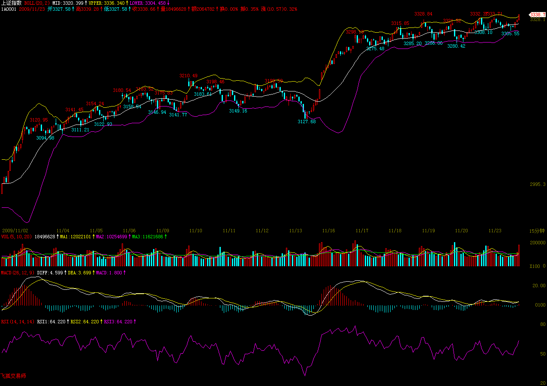
Task: Click the 11/19 date axis label
Action: point(428,231)
